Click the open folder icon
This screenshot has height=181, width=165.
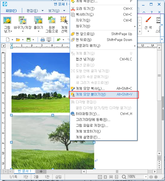(x=18, y=40)
